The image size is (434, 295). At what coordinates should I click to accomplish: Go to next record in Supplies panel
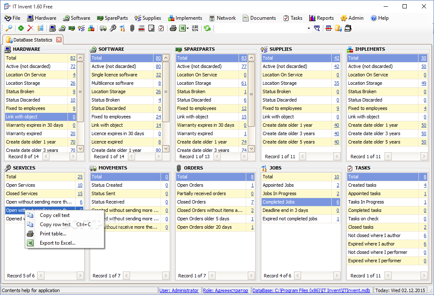(337, 157)
